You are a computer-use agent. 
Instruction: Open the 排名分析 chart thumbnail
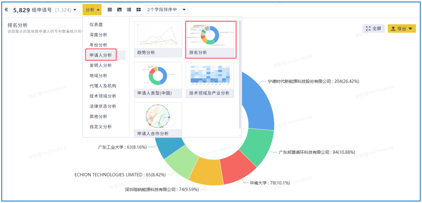[211, 40]
